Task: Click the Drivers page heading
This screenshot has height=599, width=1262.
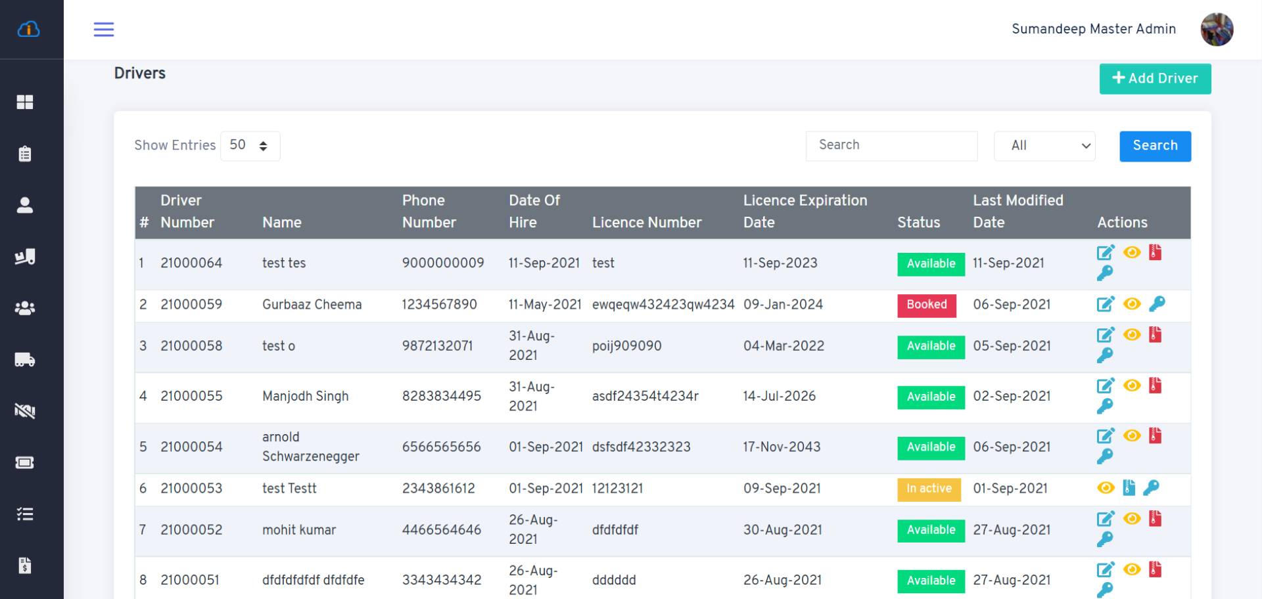Action: [x=140, y=73]
